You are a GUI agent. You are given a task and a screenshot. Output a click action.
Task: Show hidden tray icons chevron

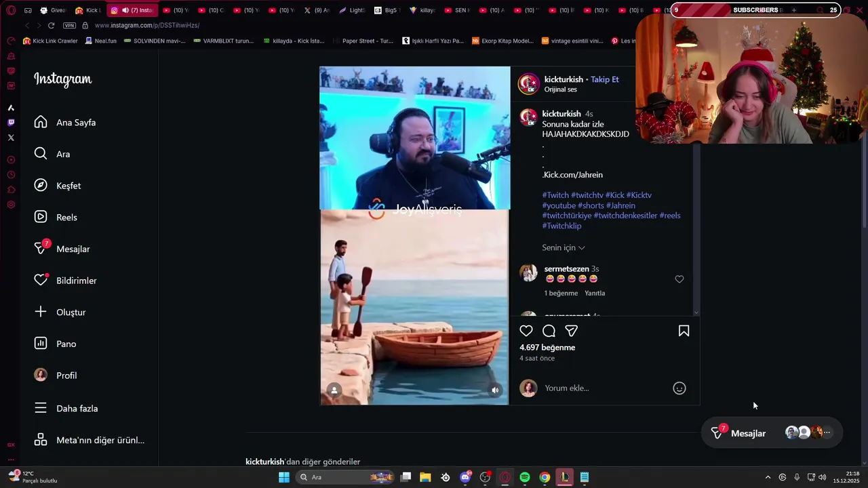[x=768, y=477]
